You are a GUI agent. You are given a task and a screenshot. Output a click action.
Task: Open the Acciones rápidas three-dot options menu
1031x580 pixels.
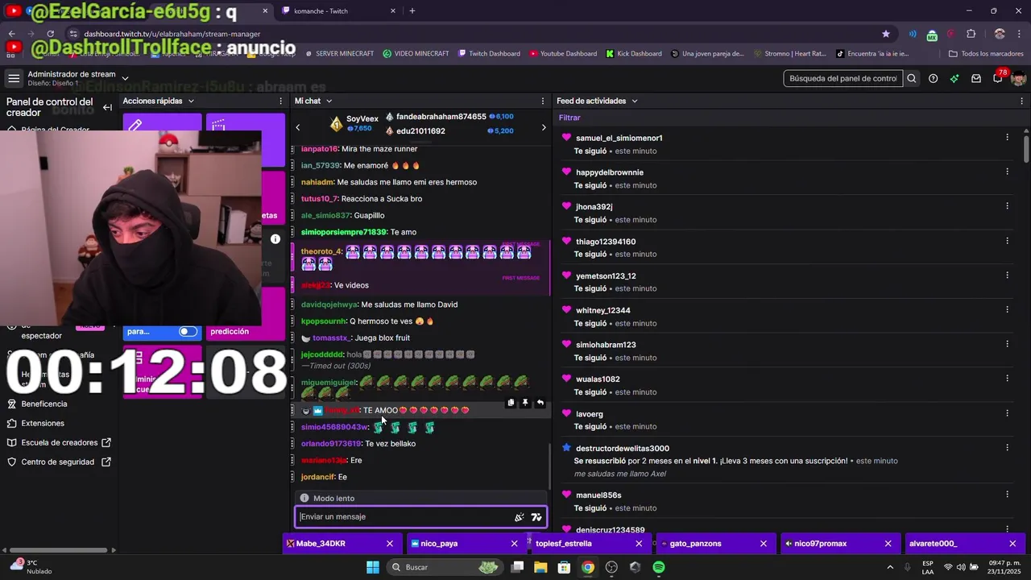(x=281, y=101)
